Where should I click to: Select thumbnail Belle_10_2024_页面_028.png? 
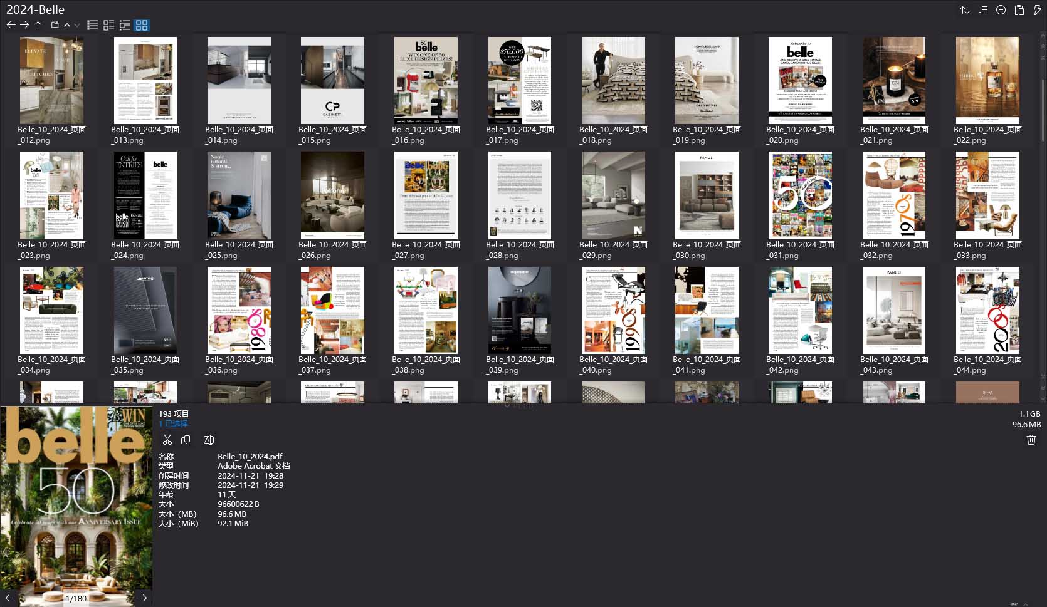tap(520, 195)
